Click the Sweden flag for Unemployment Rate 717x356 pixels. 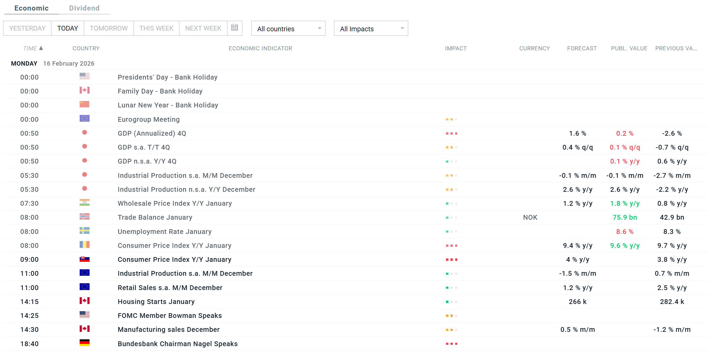pos(84,231)
